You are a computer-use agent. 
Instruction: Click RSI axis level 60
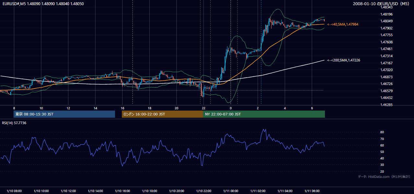[382, 145]
